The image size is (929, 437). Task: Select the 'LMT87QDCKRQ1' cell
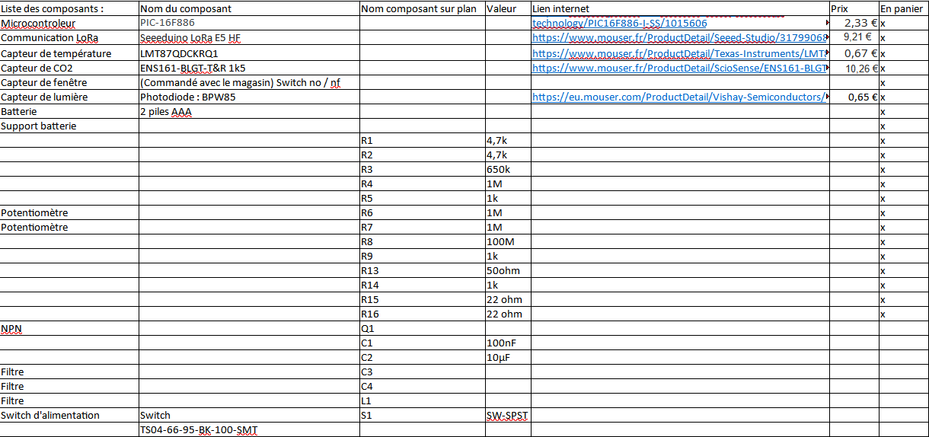coord(249,53)
